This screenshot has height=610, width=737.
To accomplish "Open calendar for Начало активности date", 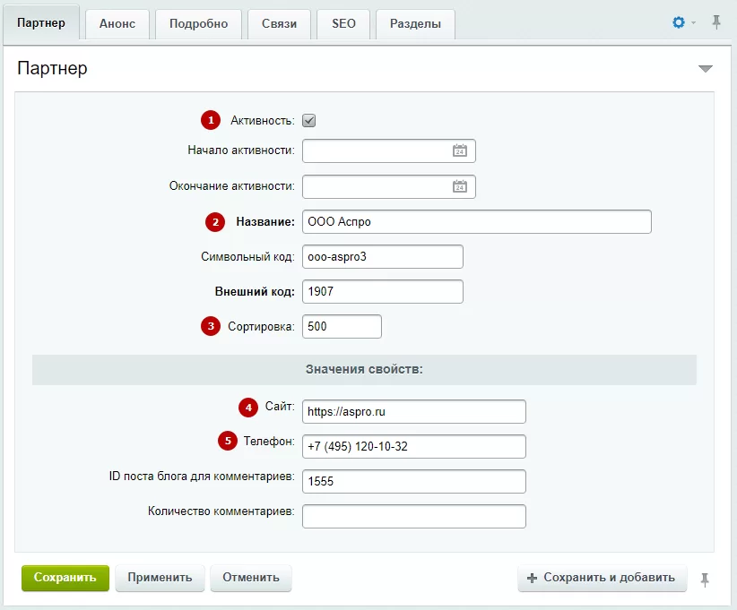I will click(460, 150).
